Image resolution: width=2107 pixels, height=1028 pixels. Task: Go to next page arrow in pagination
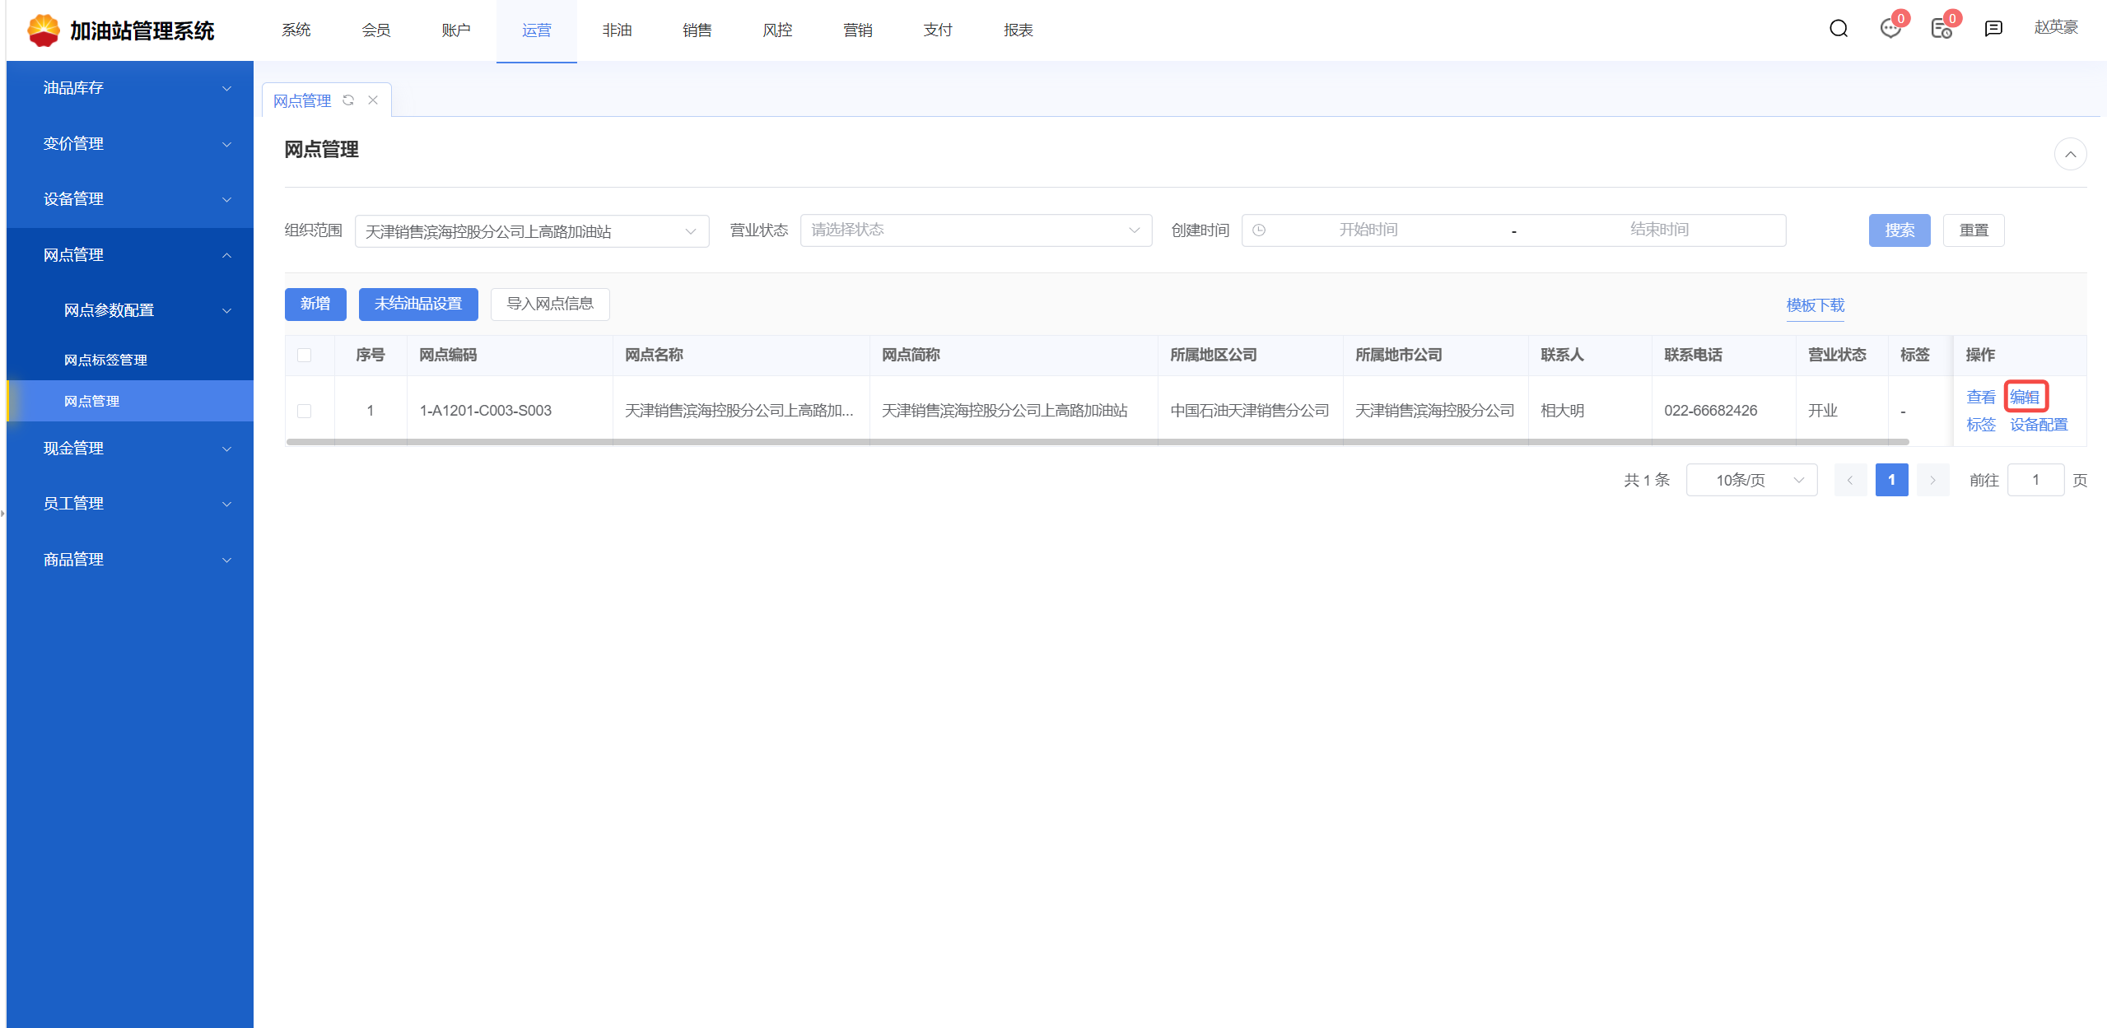(1932, 480)
